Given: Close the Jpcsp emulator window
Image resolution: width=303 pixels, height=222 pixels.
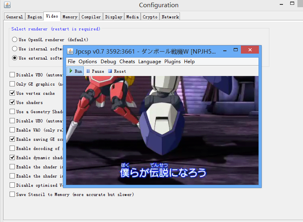Looking at the screenshot, I should (x=250, y=50).
